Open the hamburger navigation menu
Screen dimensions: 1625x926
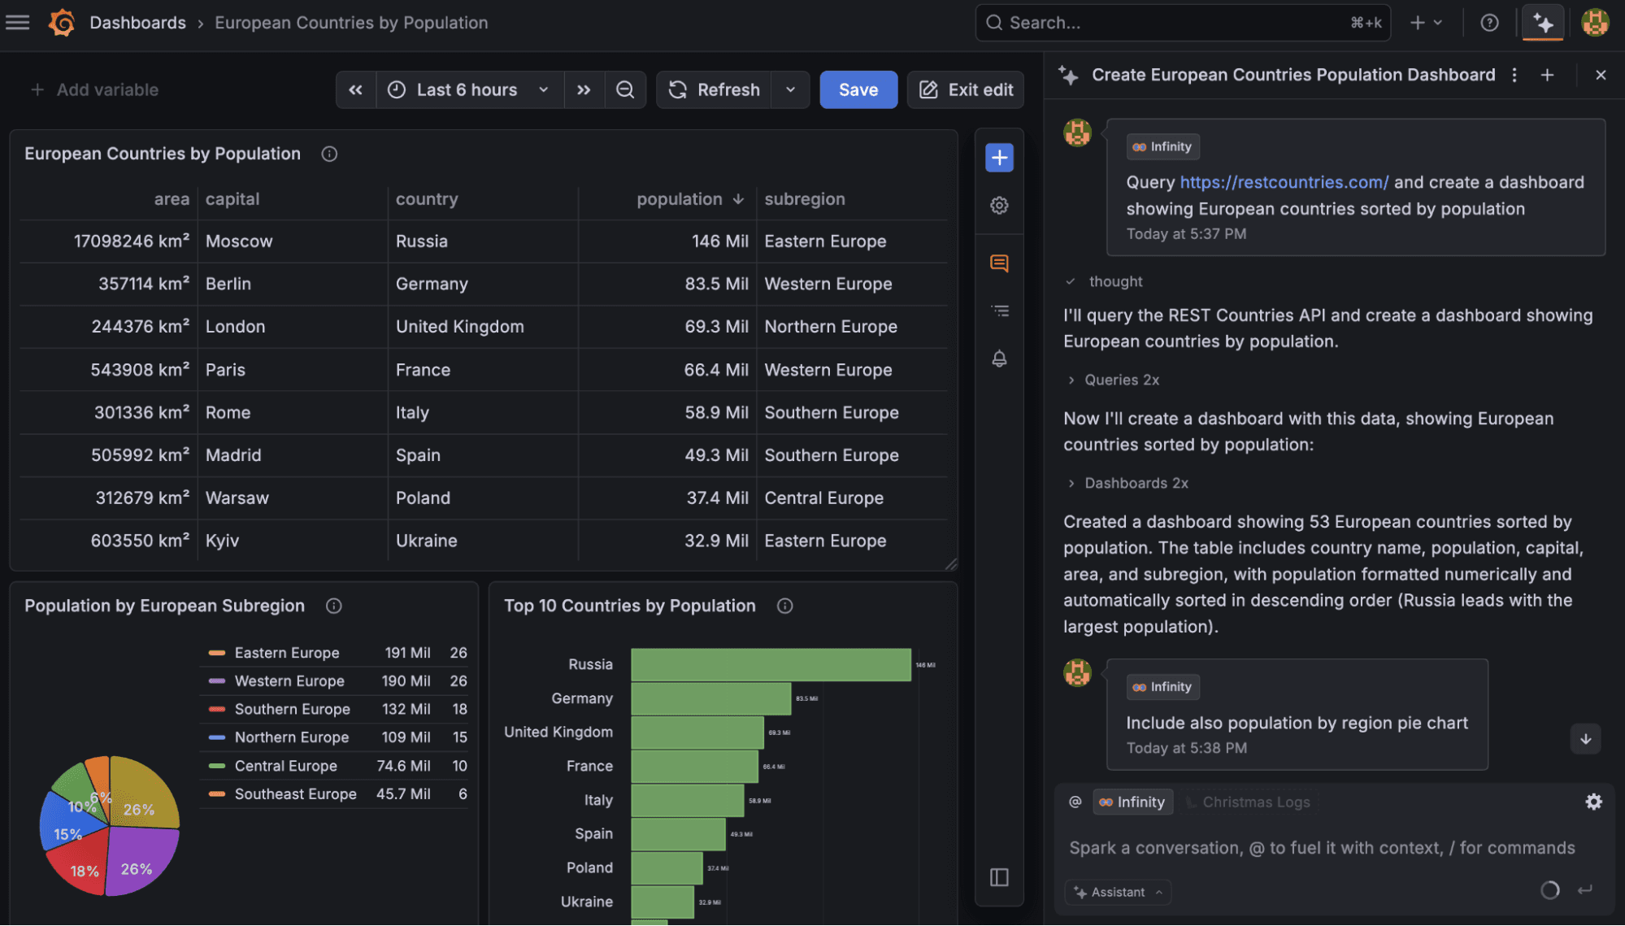pyautogui.click(x=17, y=22)
